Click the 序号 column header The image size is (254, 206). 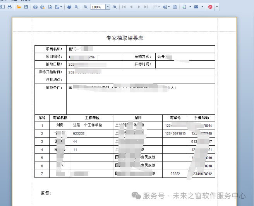(42, 118)
